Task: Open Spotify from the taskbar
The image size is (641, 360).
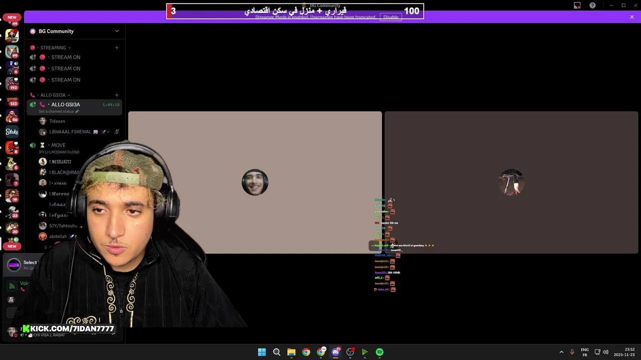Action: click(380, 352)
